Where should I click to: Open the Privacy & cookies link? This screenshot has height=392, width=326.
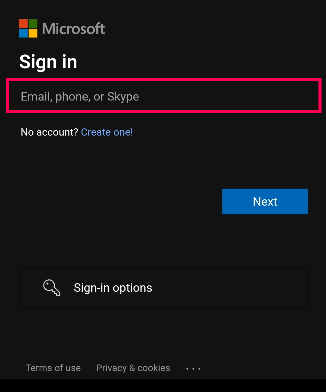133,368
